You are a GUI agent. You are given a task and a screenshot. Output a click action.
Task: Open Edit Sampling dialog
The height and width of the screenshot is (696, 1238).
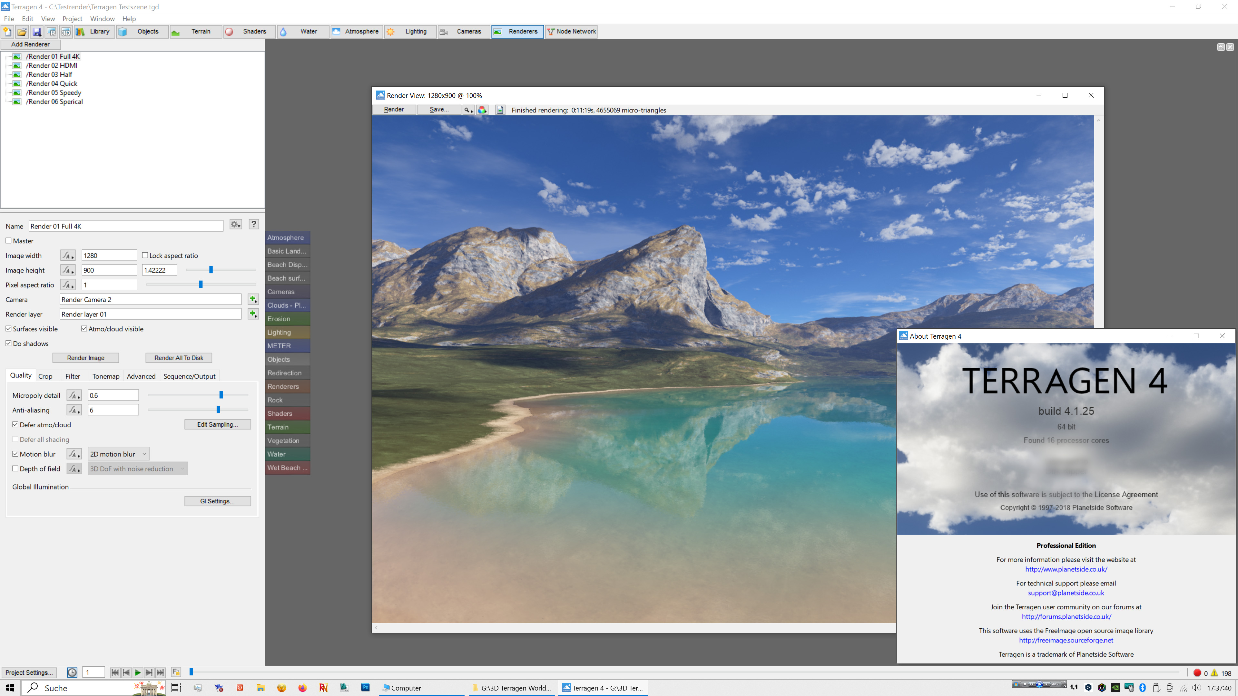[x=218, y=425]
